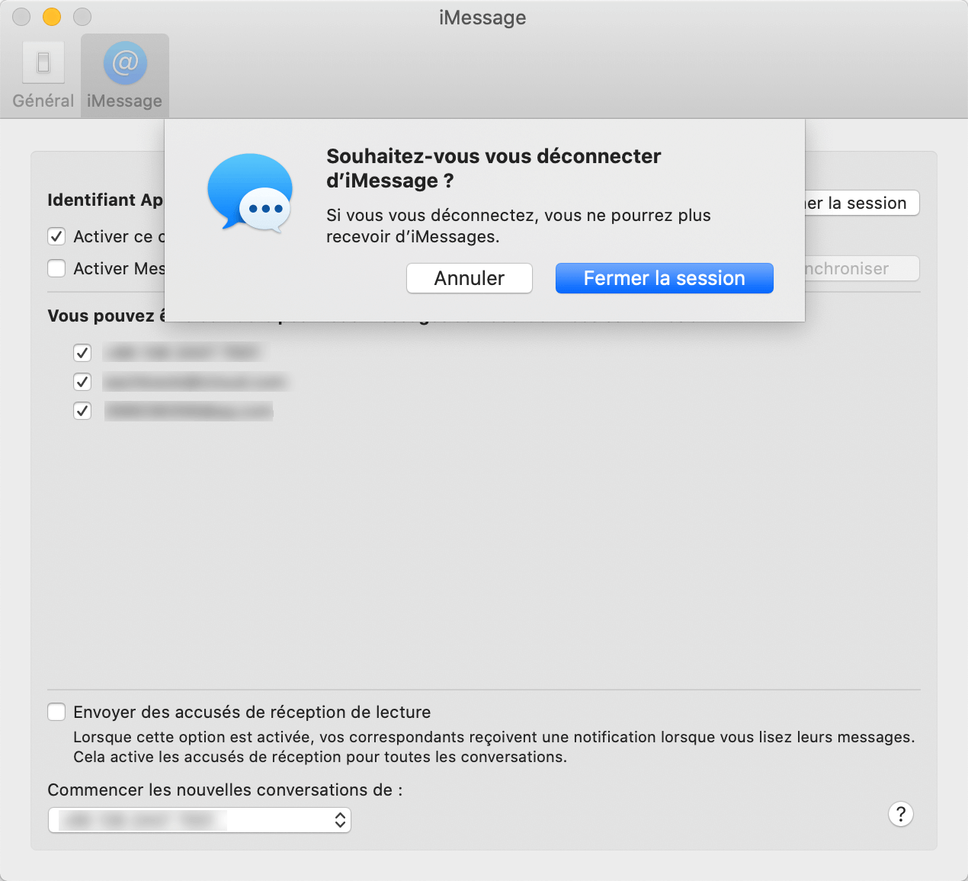Uncheck the second blurred email address checkbox
The image size is (968, 881).
(82, 382)
